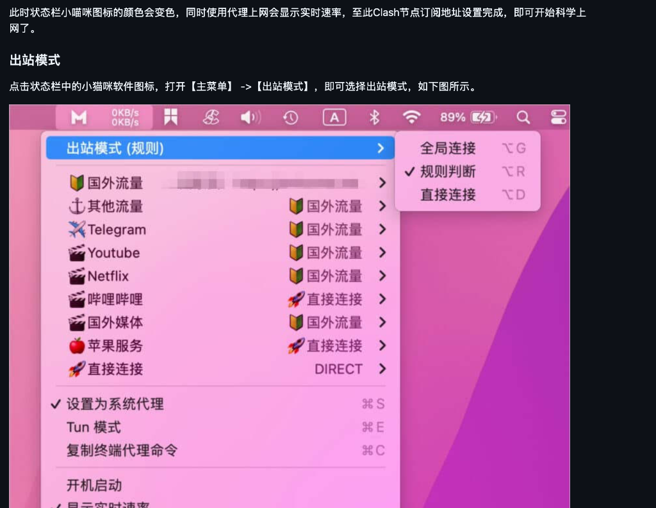This screenshot has width=656, height=508.
Task: Expand chevron of the 国外媒体 row
Action: [382, 323]
